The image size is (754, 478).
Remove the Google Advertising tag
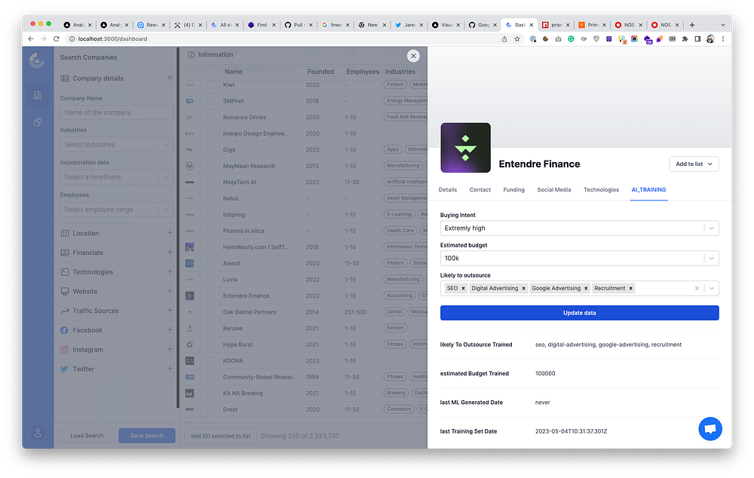[x=586, y=288]
